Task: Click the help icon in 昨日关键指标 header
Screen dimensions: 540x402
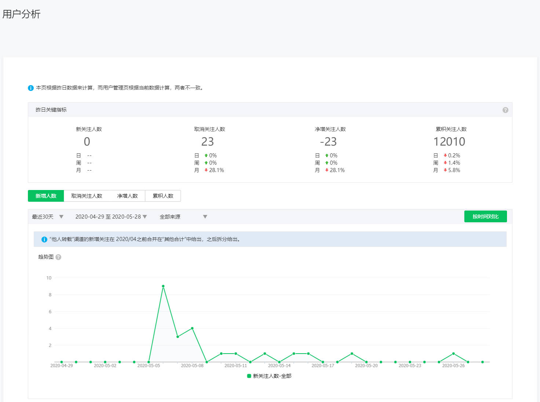Action: (505, 110)
